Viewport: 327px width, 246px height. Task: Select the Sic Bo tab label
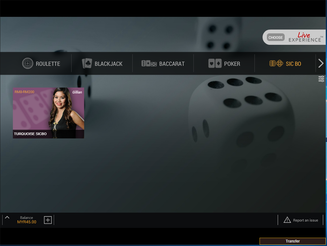point(293,64)
